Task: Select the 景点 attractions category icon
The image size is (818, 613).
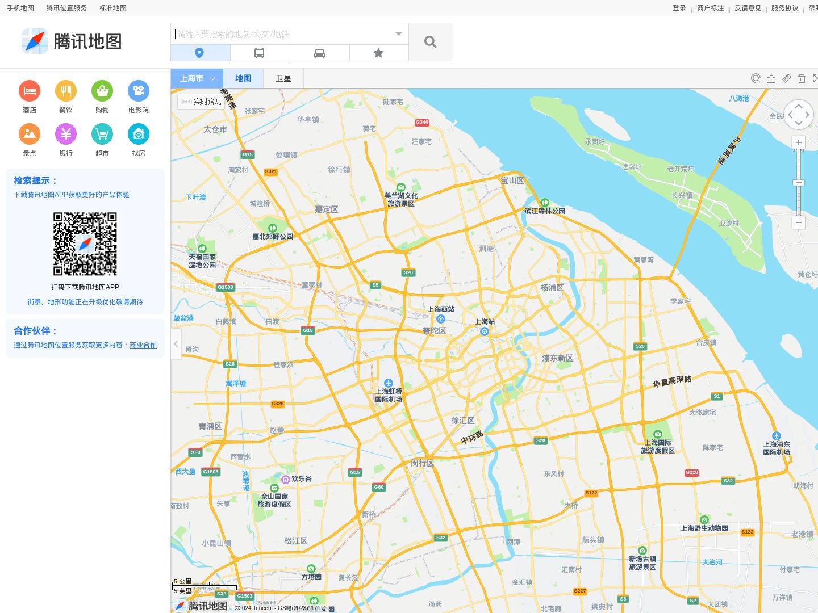Action: tap(30, 134)
